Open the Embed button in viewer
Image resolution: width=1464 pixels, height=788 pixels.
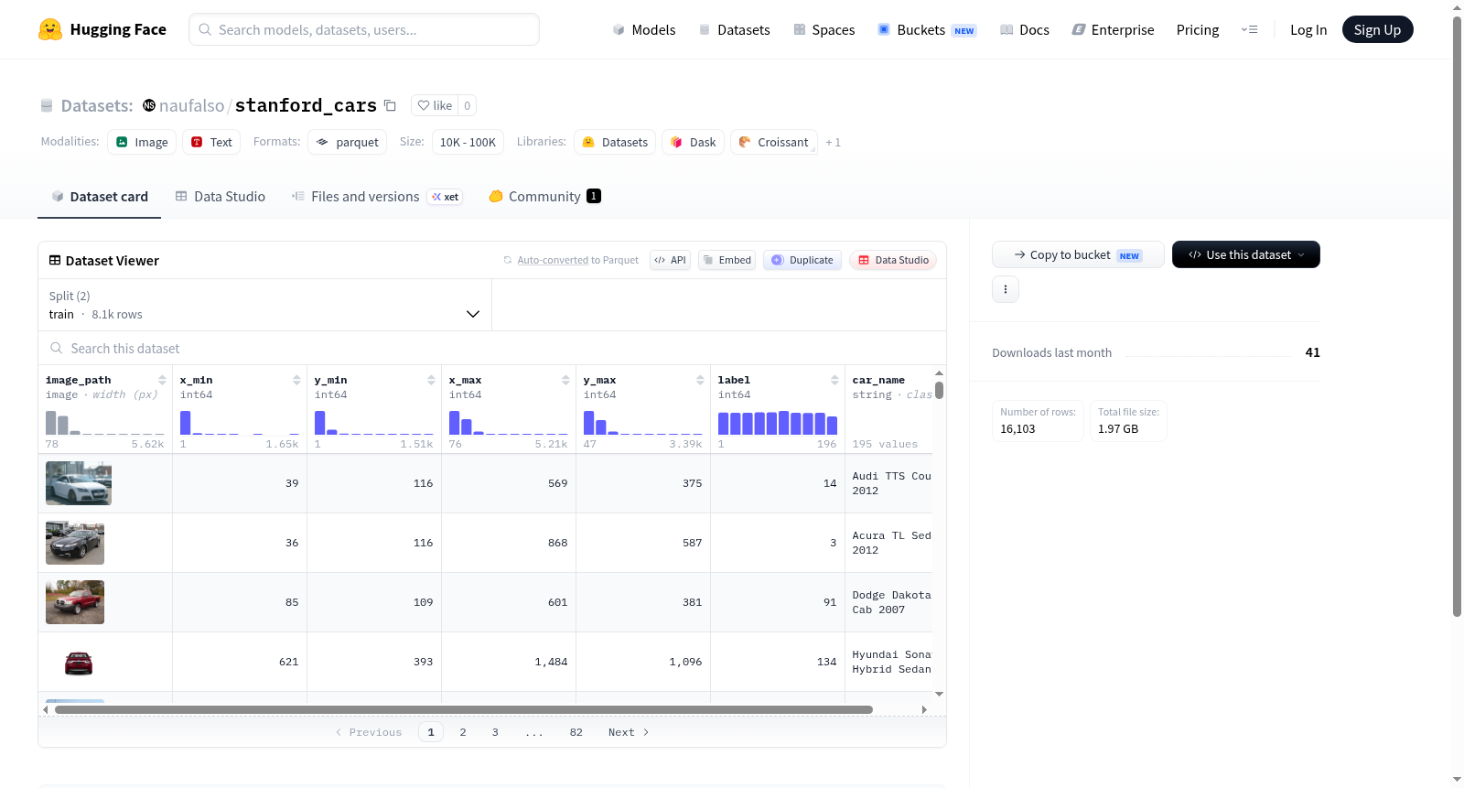[x=727, y=260]
